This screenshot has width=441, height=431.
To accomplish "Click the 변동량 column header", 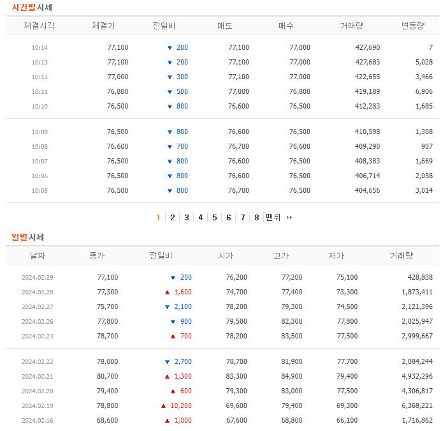I will (x=413, y=26).
